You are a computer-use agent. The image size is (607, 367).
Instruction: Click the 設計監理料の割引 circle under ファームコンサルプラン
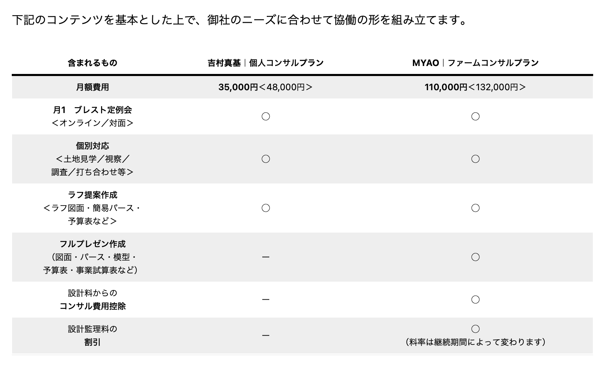point(475,329)
